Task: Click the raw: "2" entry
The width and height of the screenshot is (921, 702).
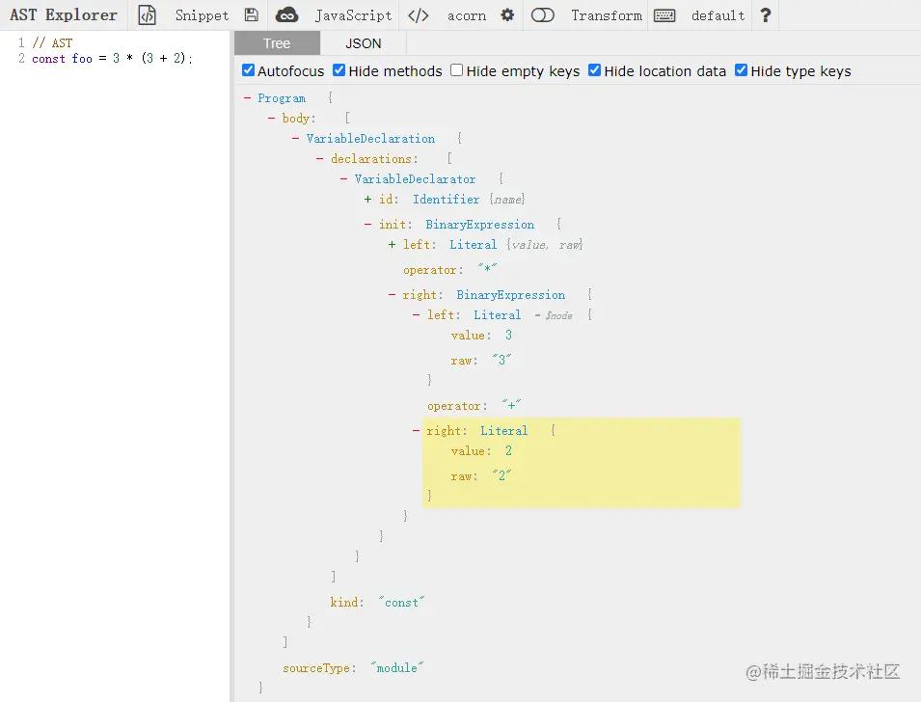Action: pos(481,475)
